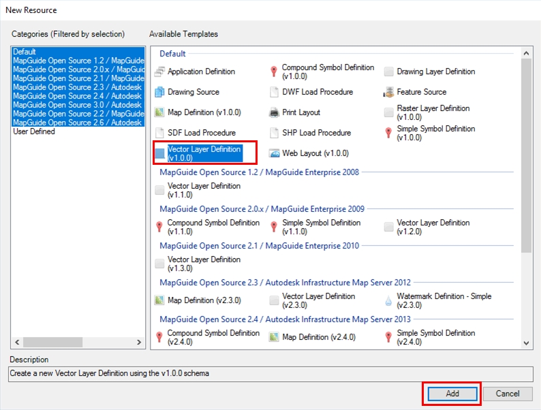Choose the Web Layout (v1.0.0) icon
The width and height of the screenshot is (541, 410).
coord(274,153)
